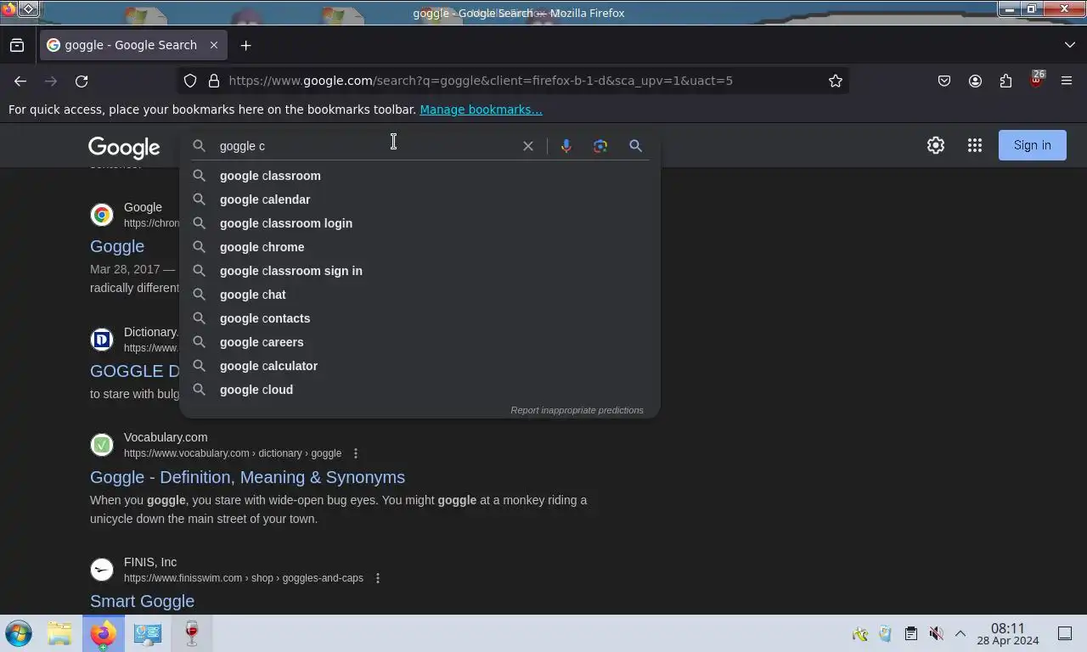1087x652 pixels.
Task: Click the muted volume tray icon
Action: tap(936, 633)
